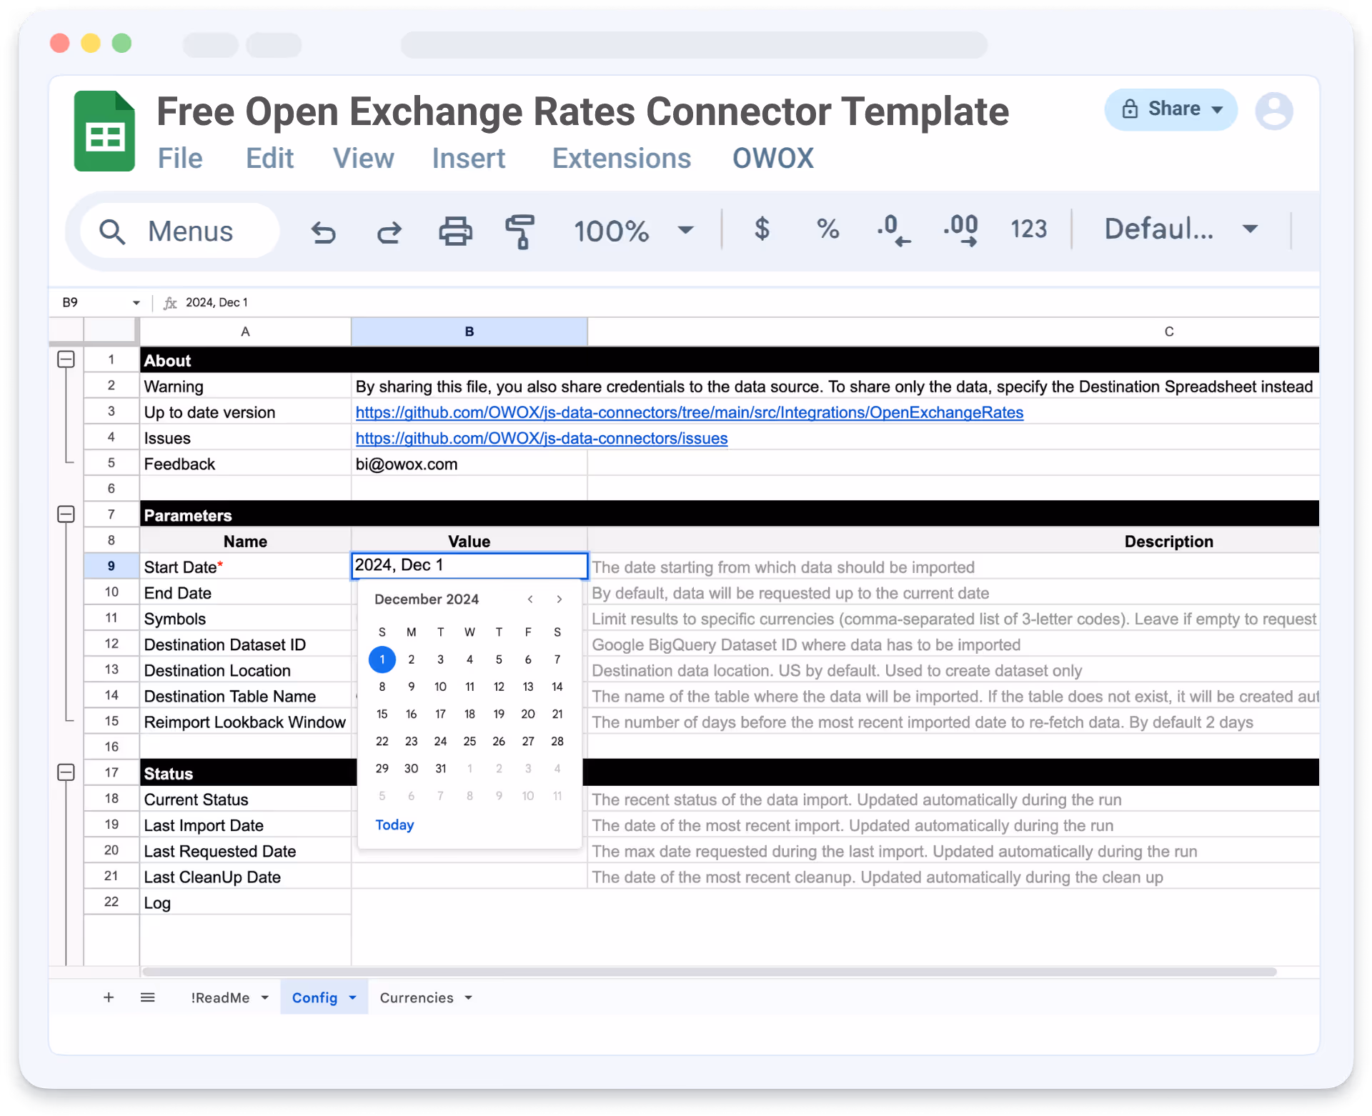1372x1116 pixels.
Task: Click the redo arrow icon
Action: (x=389, y=231)
